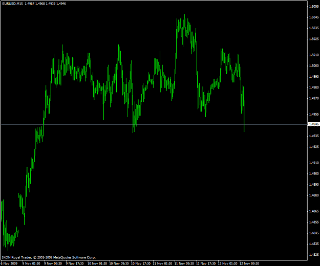Click the 1.4880 price axis label
This screenshot has height=266, width=320.
314,195
